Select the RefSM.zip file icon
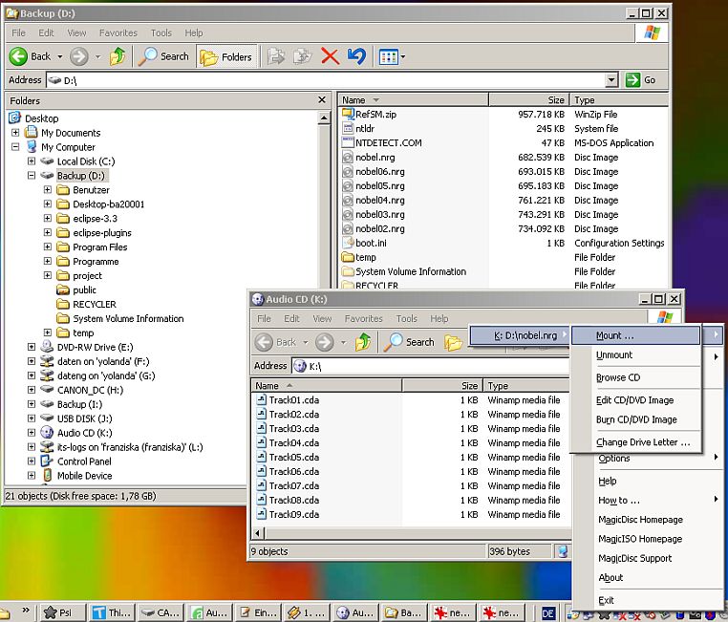Image resolution: width=728 pixels, height=622 pixels. tap(349, 115)
